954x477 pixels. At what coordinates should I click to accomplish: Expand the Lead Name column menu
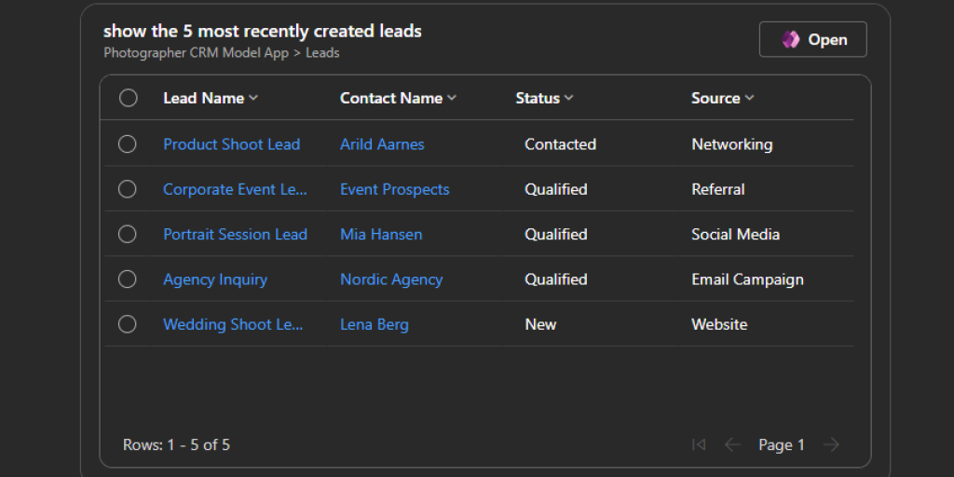pyautogui.click(x=253, y=98)
